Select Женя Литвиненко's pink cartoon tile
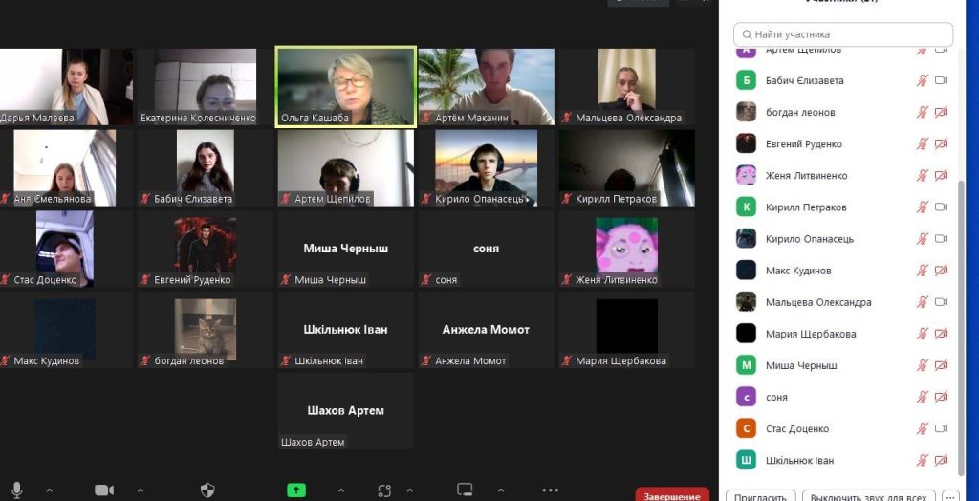The width and height of the screenshot is (979, 501). (626, 249)
